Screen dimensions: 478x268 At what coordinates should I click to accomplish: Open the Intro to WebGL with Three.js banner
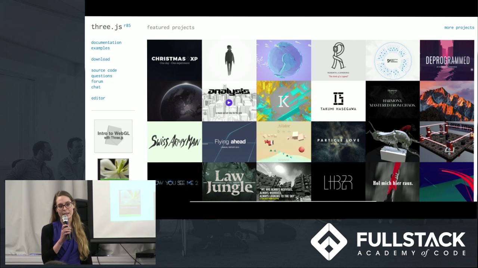pos(113,136)
